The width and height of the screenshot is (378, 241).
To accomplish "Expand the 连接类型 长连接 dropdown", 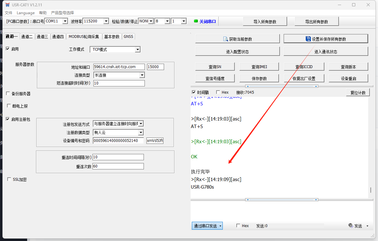I will coord(142,75).
